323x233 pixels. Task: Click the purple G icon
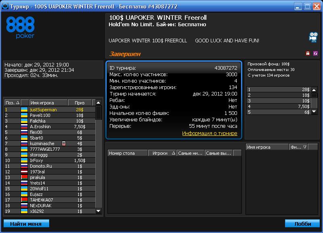click(315, 54)
